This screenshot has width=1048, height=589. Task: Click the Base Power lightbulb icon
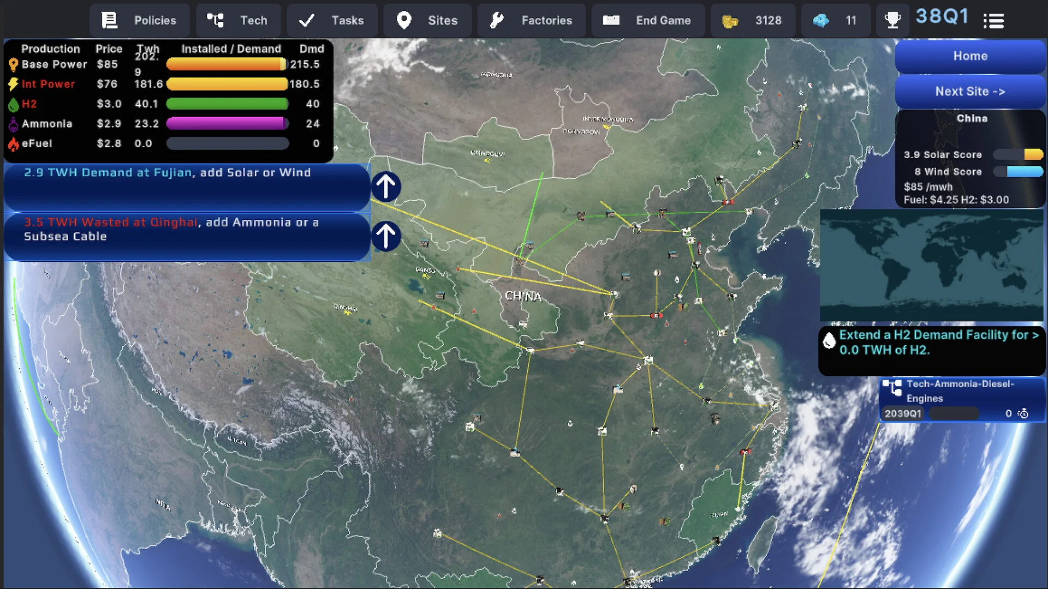tap(13, 65)
